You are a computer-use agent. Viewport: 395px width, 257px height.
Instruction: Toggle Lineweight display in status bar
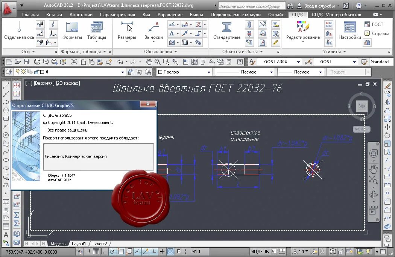(162, 251)
